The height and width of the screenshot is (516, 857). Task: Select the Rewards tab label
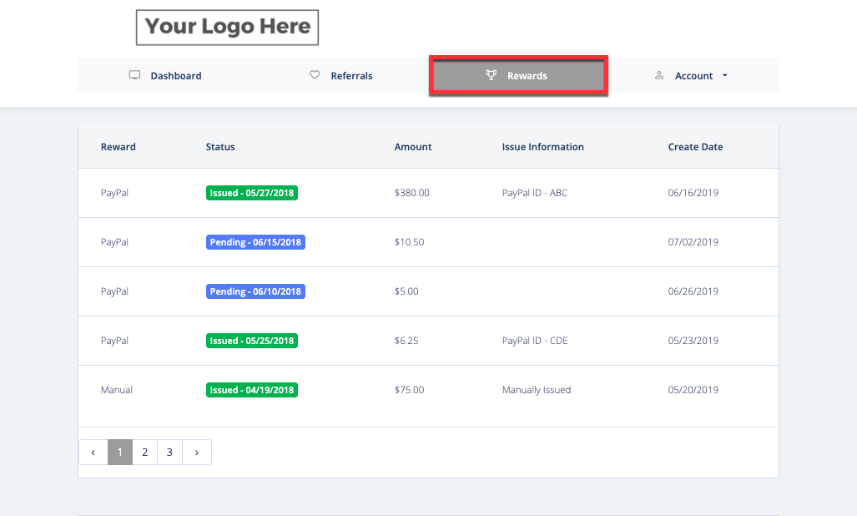[527, 76]
